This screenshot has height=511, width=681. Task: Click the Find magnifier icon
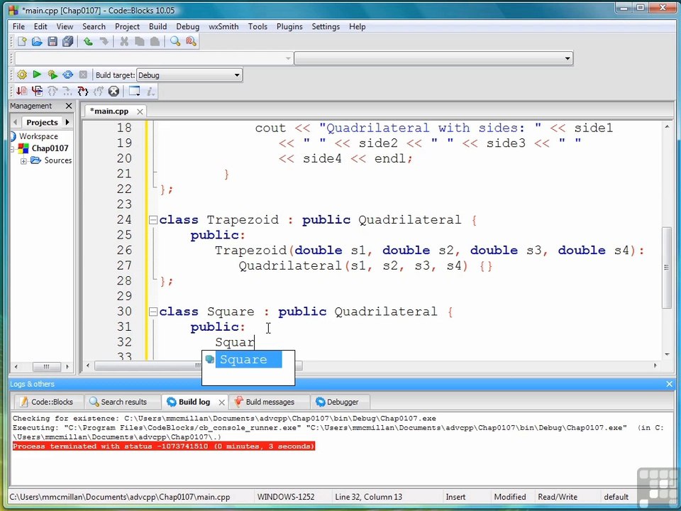[175, 42]
